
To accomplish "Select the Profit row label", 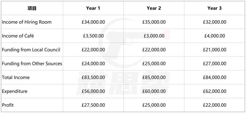I will pyautogui.click(x=8, y=105).
